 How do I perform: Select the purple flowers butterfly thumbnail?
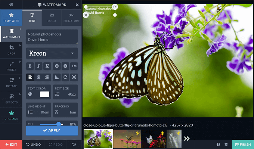(98, 139)
